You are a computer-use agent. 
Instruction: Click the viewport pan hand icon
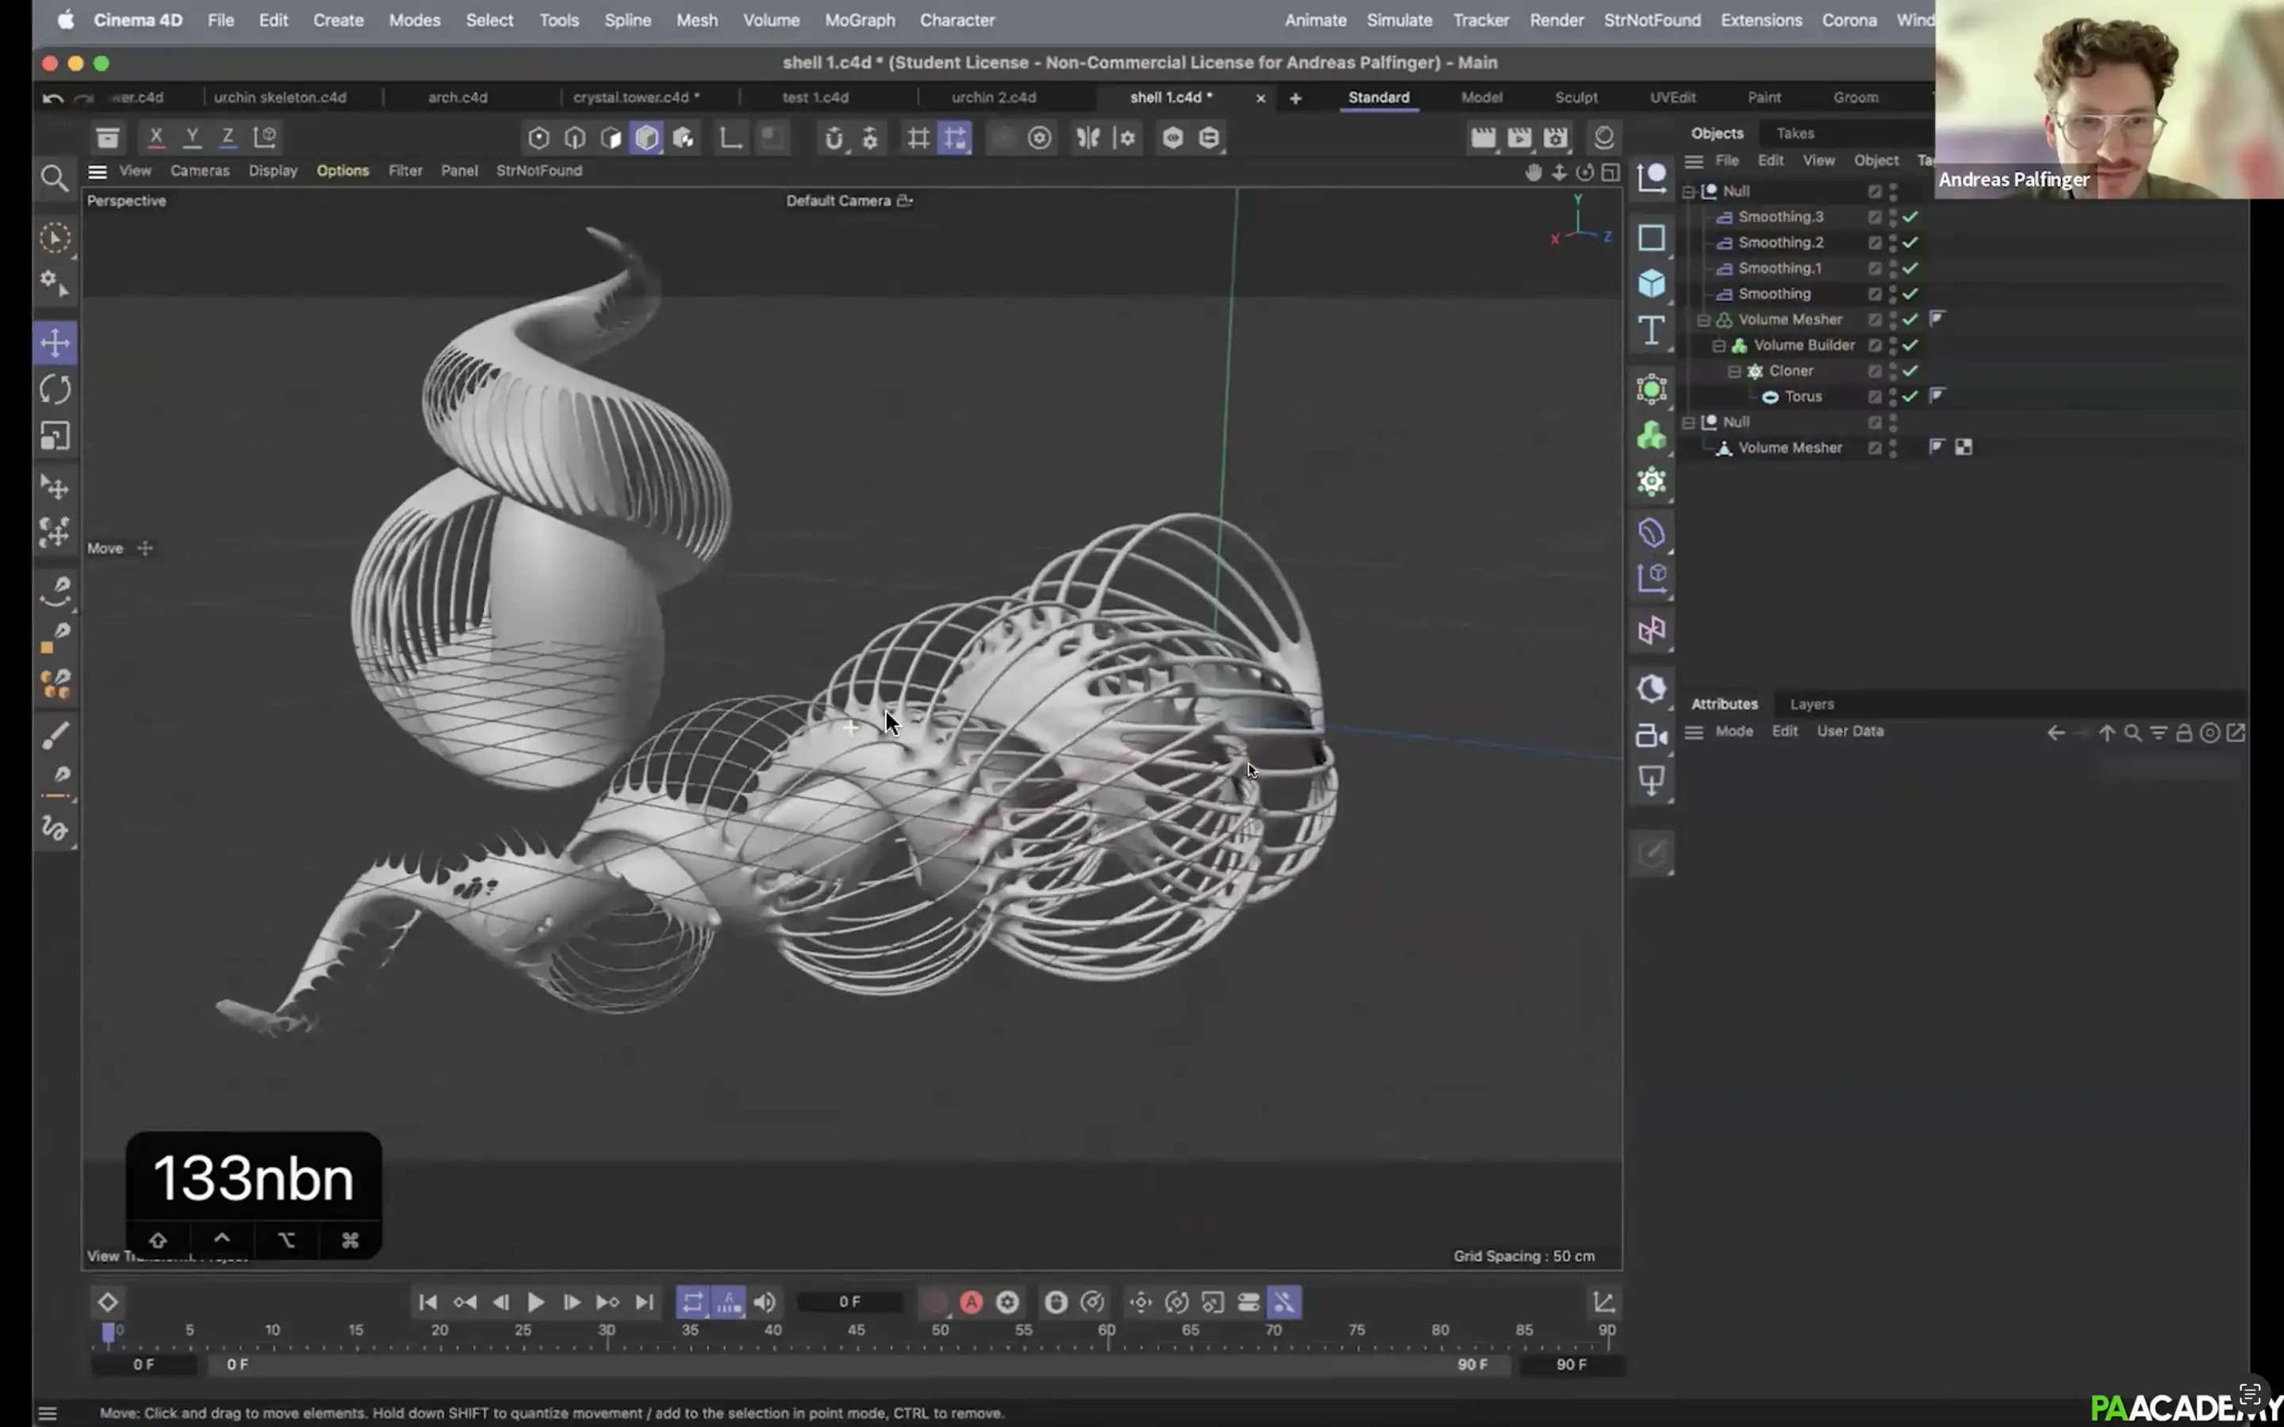pyautogui.click(x=1533, y=172)
